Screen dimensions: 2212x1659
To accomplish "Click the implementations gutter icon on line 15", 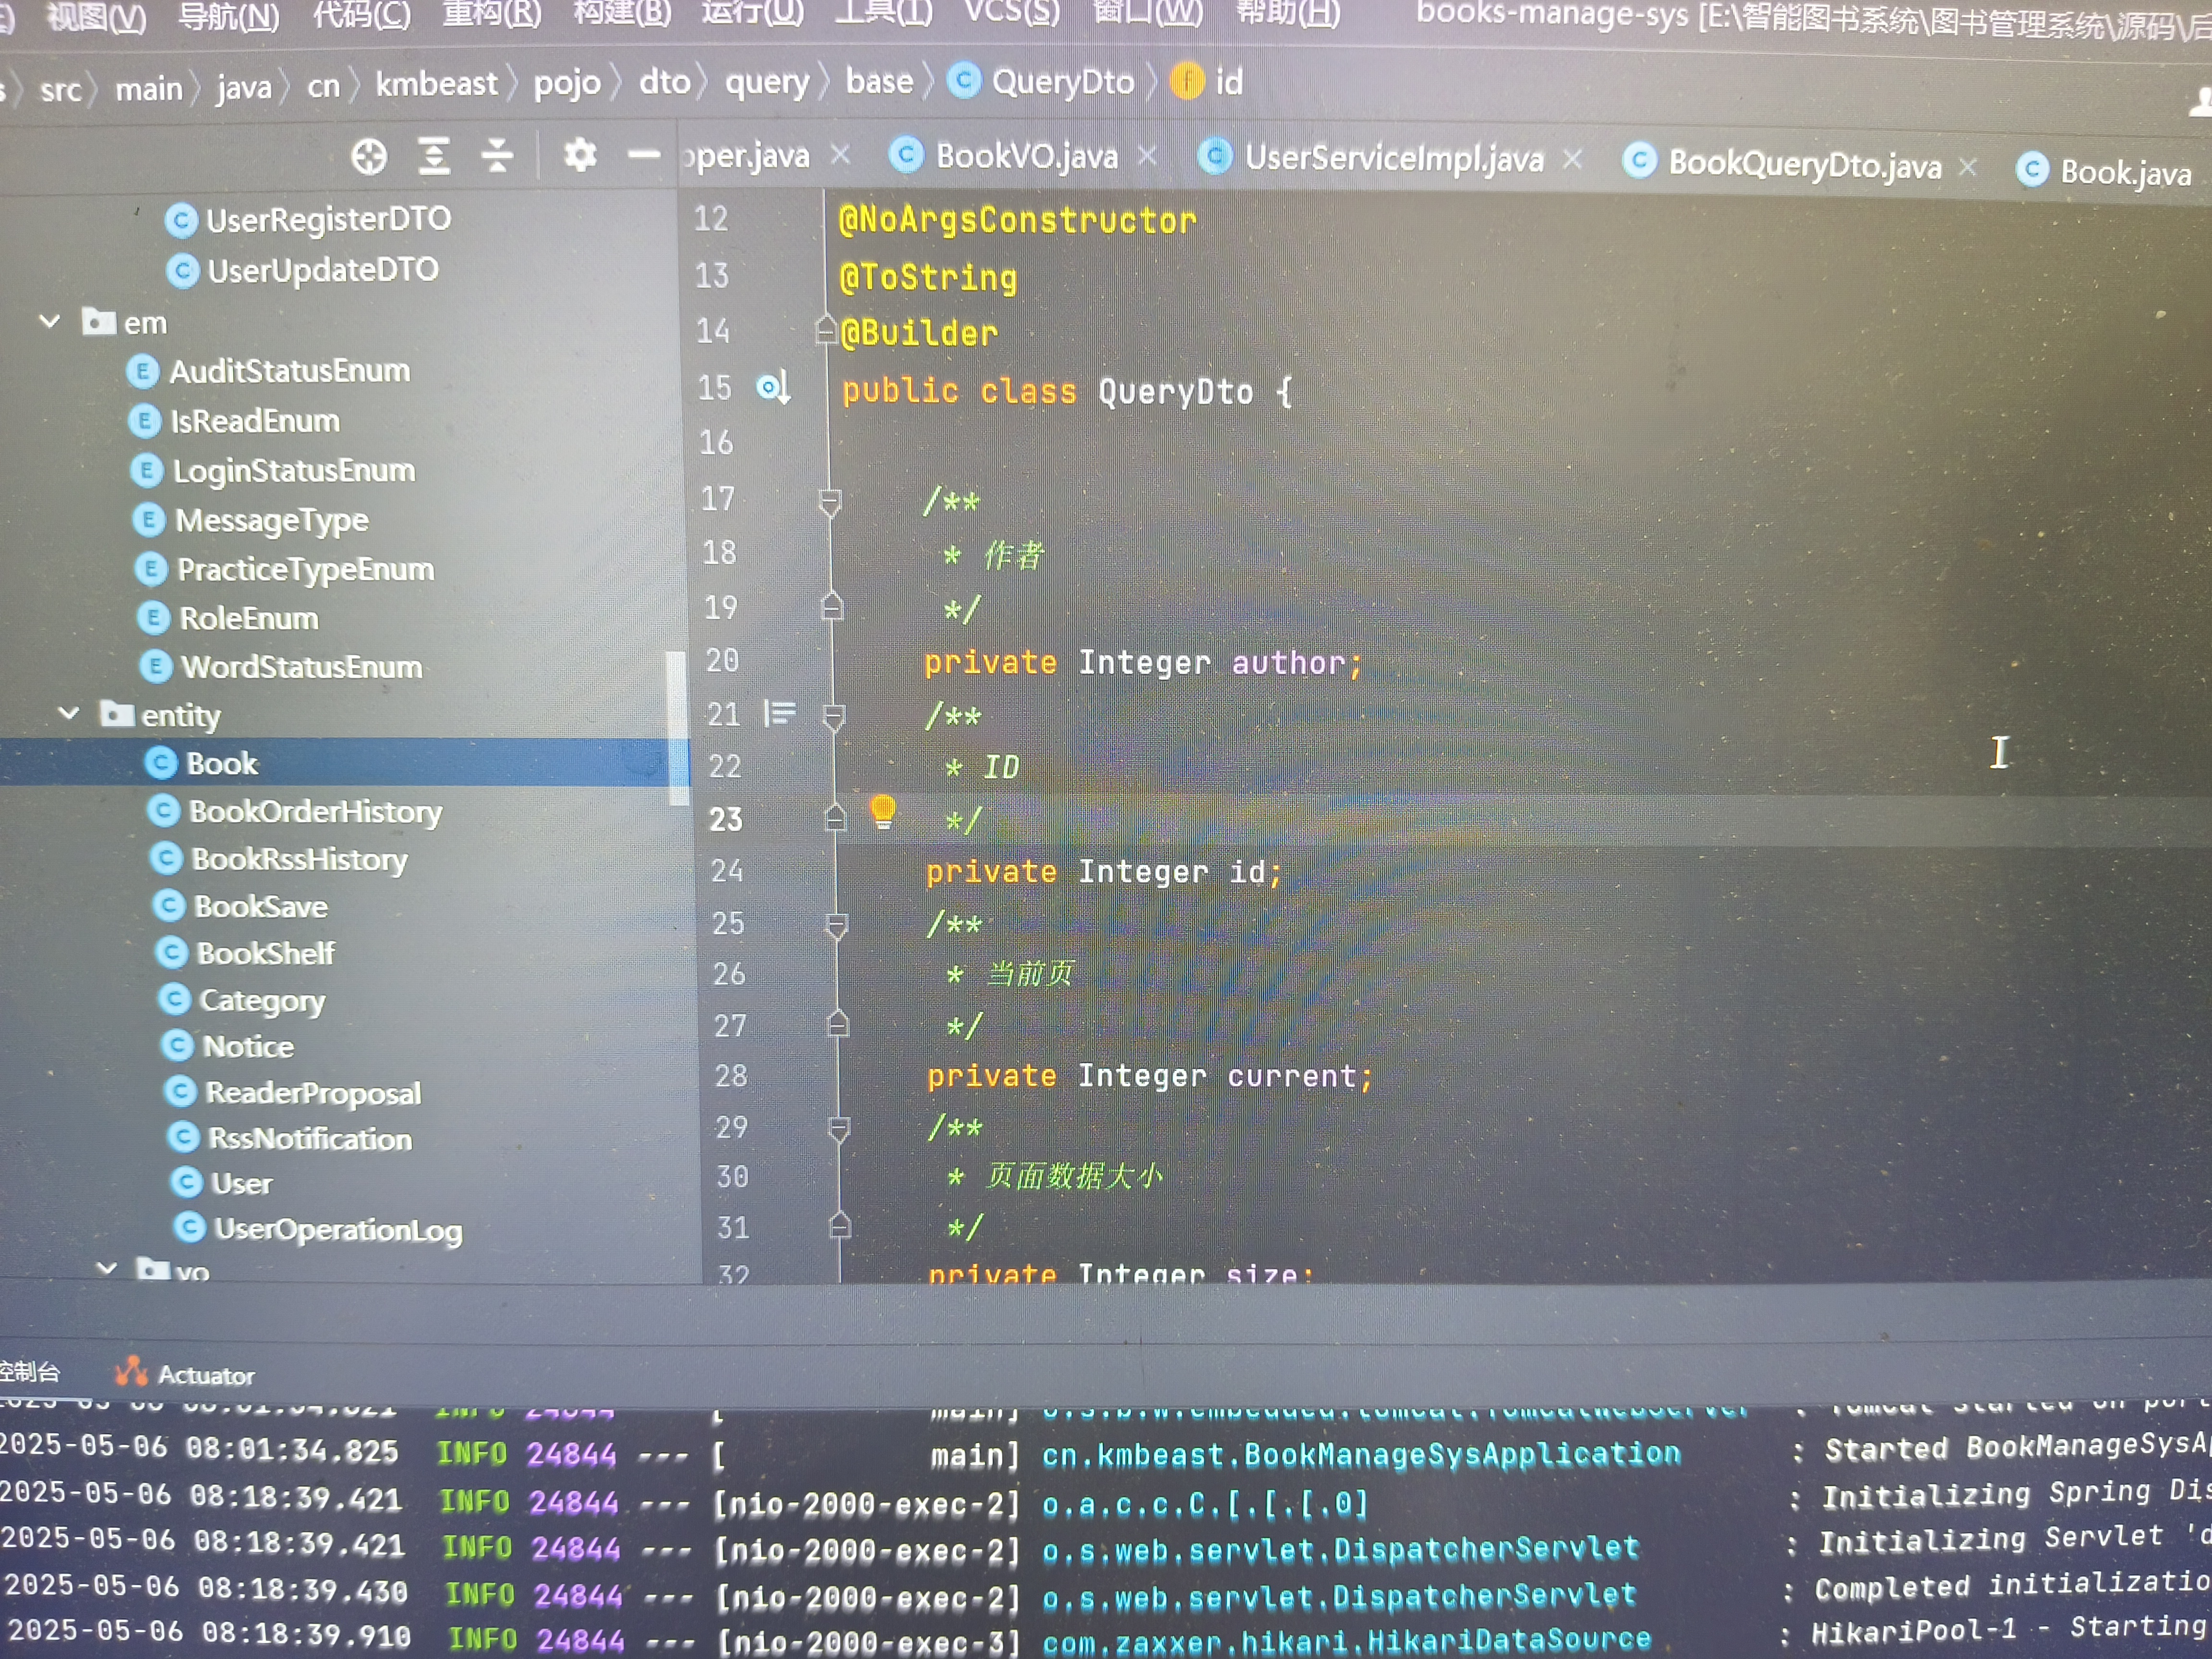I will coord(773,387).
